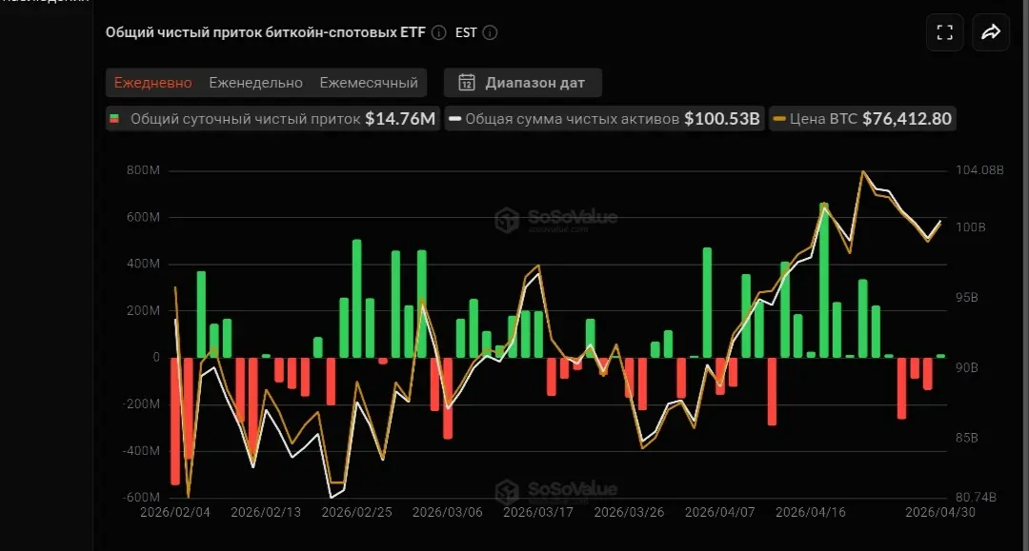Click the 2026/04/07 date label on the x-axis
The width and height of the screenshot is (1029, 551).
[x=720, y=512]
